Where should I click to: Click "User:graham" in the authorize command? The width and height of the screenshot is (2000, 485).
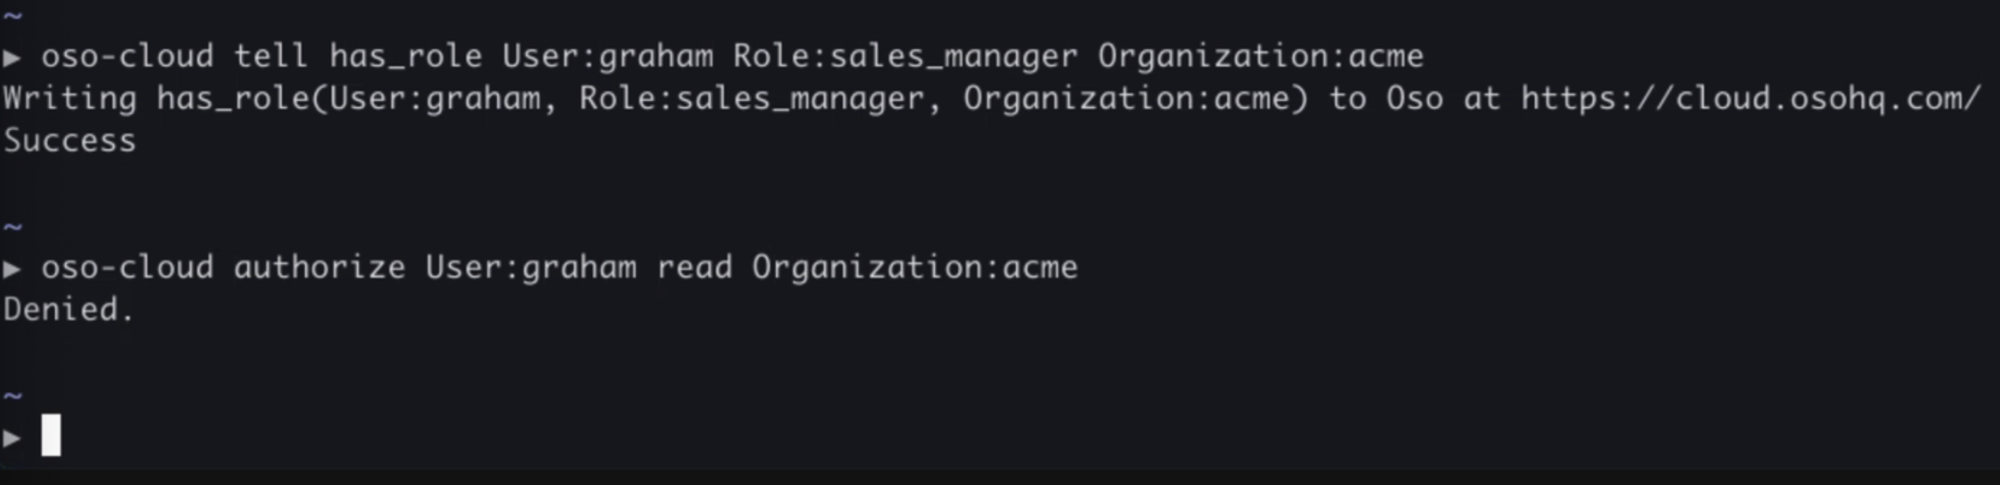click(x=530, y=268)
